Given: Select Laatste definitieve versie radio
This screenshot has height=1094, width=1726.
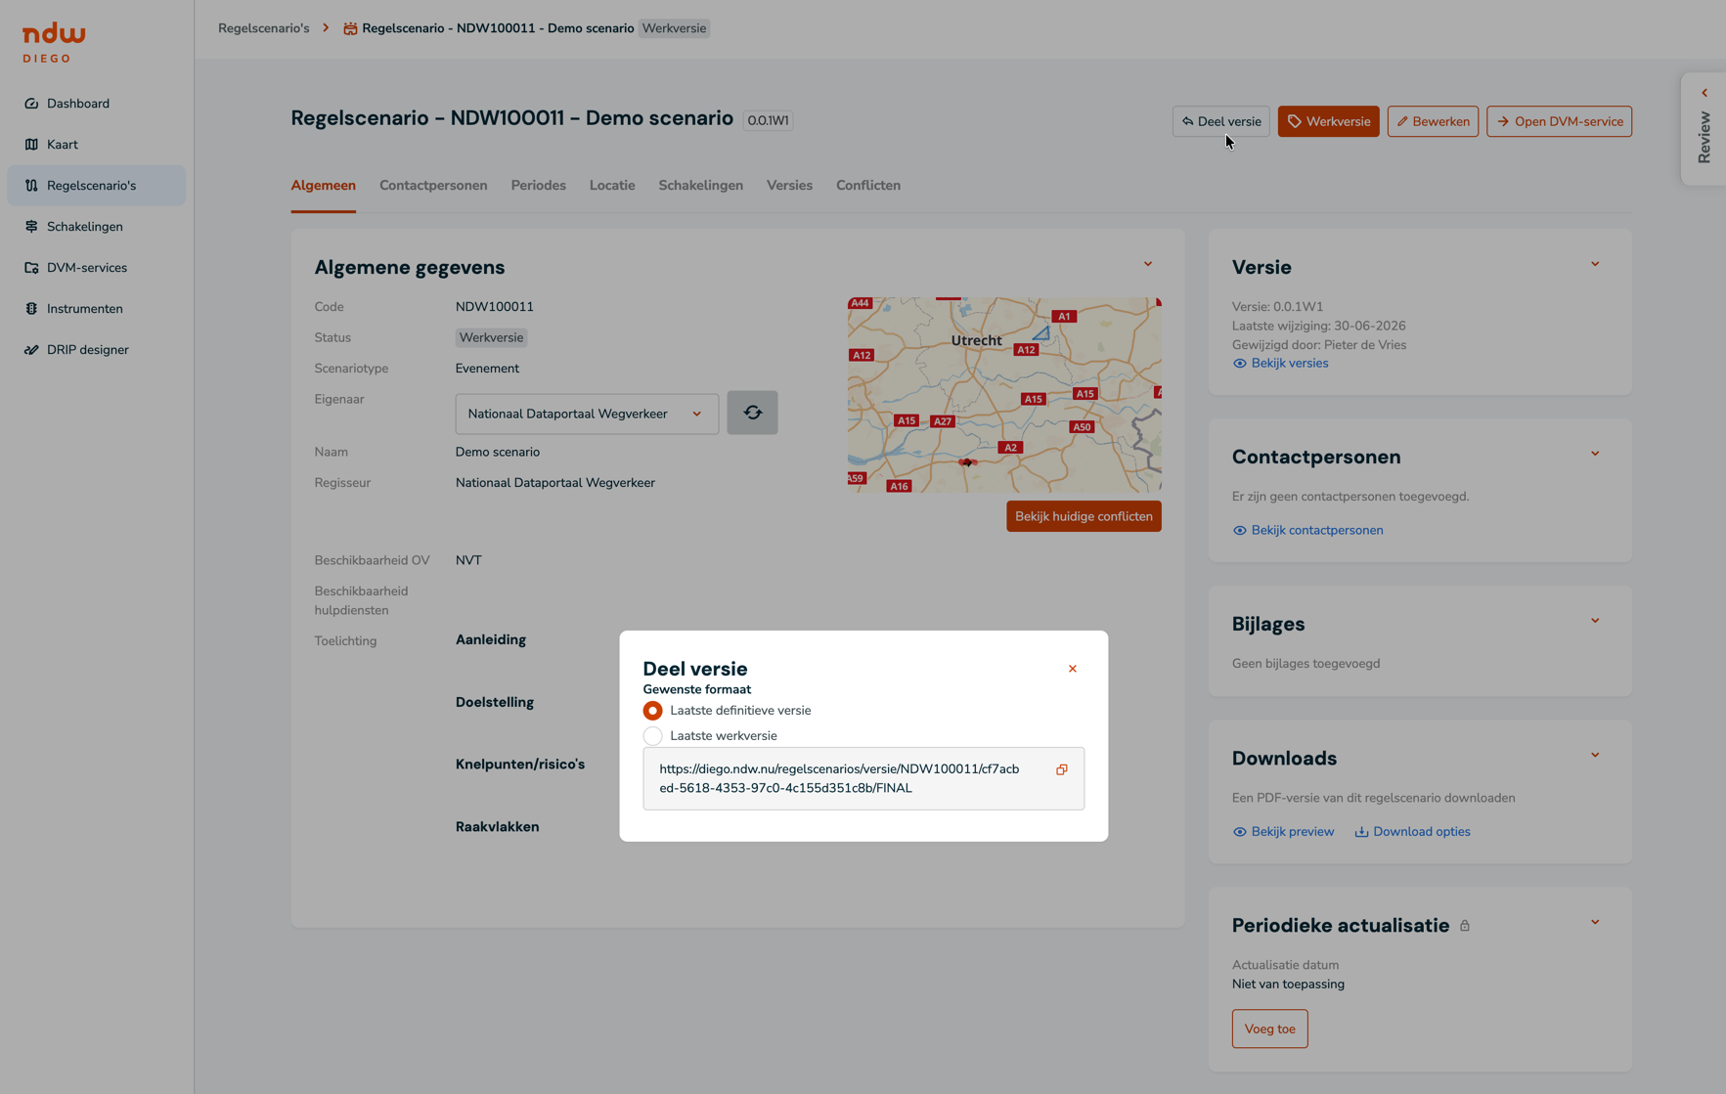Looking at the screenshot, I should [x=652, y=711].
